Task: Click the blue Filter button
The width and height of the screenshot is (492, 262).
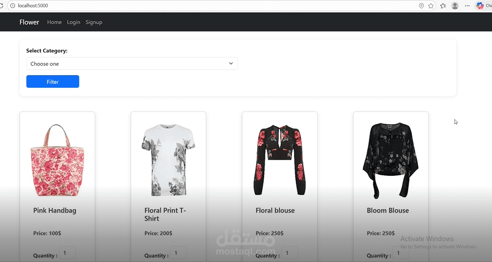Action: click(53, 82)
